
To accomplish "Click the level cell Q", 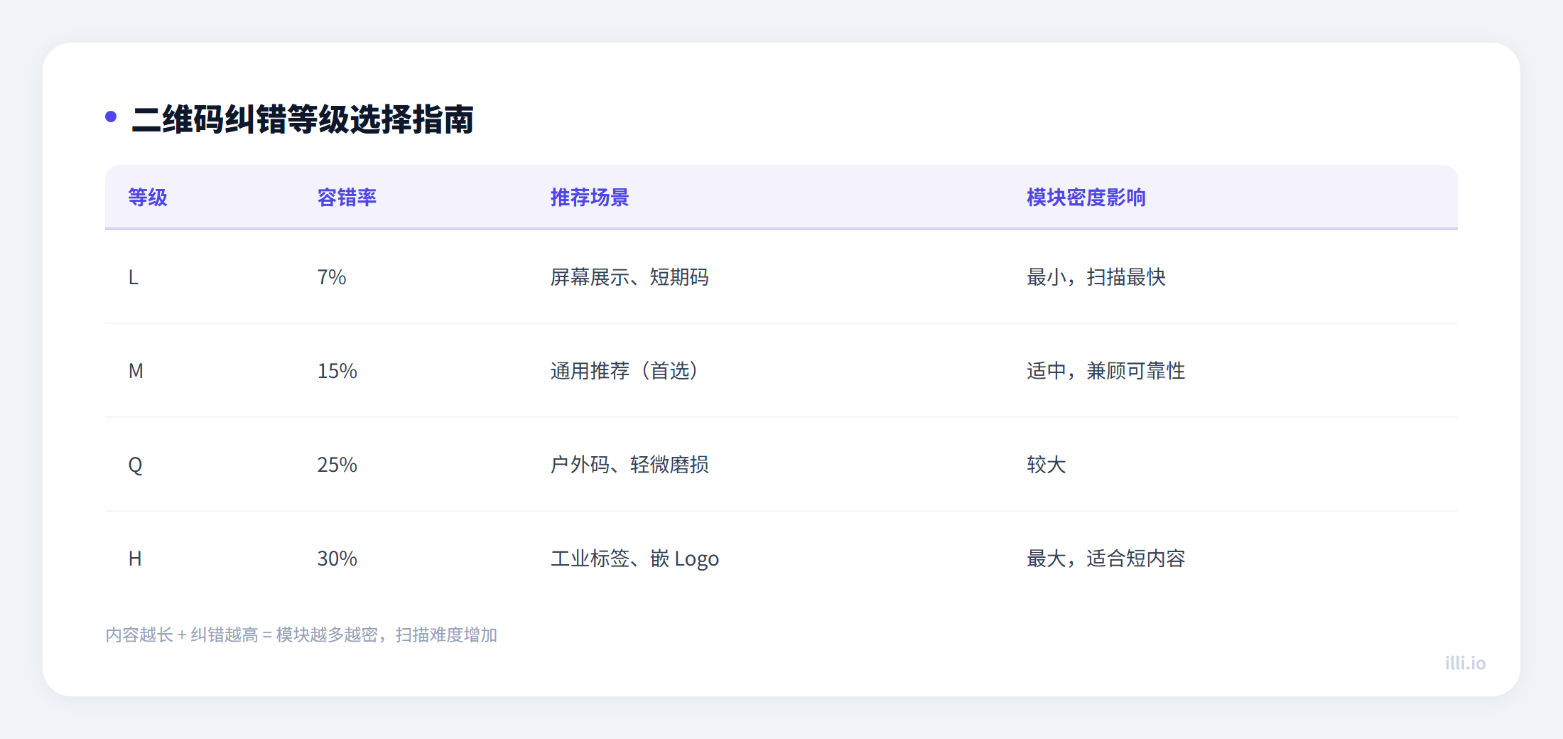I will pyautogui.click(x=135, y=465).
